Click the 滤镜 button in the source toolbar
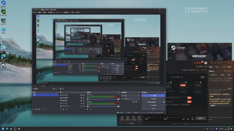 point(62,89)
